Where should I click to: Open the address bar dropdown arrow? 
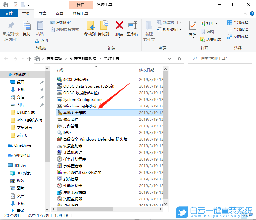tap(170, 58)
